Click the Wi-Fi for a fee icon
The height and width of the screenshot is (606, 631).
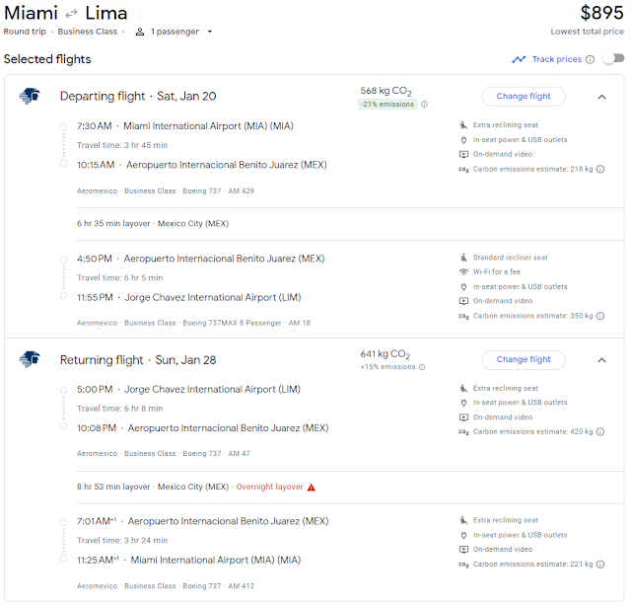463,272
